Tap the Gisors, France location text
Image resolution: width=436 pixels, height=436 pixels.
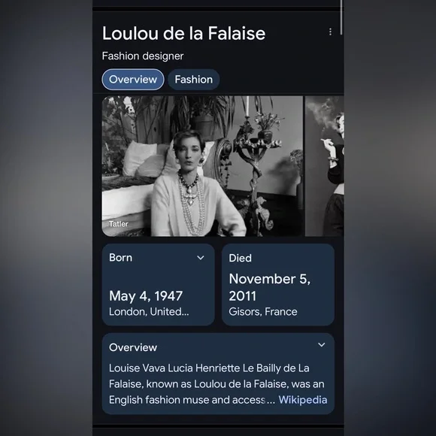tap(263, 312)
